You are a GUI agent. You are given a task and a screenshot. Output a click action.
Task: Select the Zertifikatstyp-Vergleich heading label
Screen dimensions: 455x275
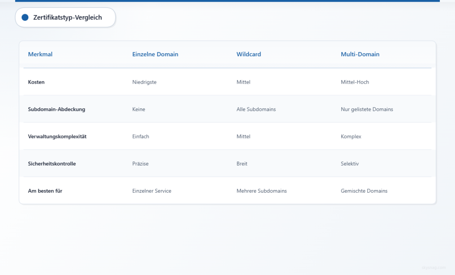click(68, 17)
